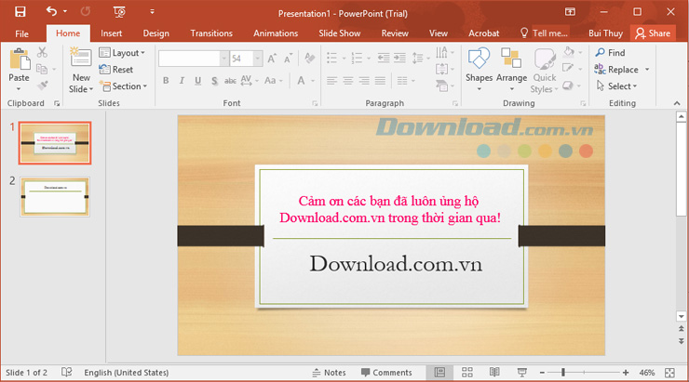
Task: Collapse the ribbon with arrow
Action: pos(677,103)
